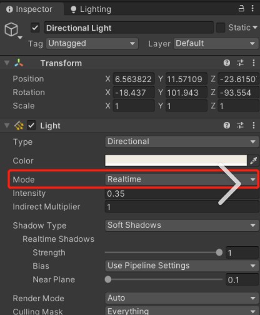Open Light component preset settings icon

tap(240, 125)
